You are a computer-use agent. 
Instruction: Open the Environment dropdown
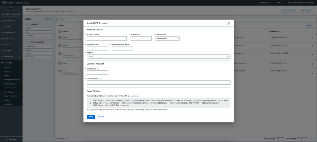[x=167, y=38]
